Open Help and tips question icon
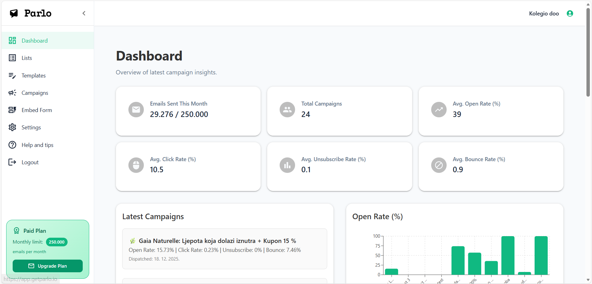The height and width of the screenshot is (284, 592). (12, 145)
